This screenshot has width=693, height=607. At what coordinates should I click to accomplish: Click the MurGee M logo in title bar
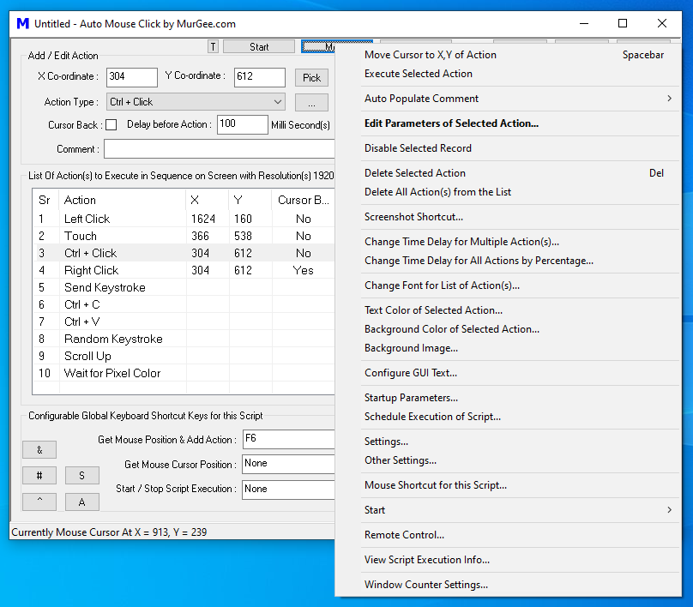pos(22,23)
